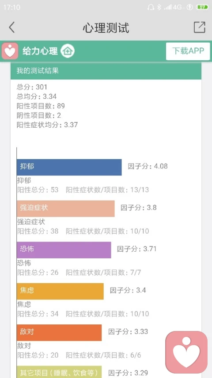Open the share icon at top right

click(200, 27)
